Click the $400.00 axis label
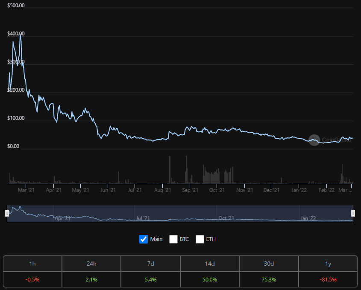This screenshot has height=290, width=361. coord(16,34)
